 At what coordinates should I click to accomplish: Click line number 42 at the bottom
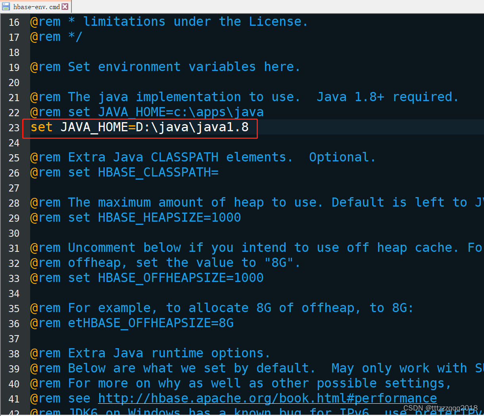(14, 412)
